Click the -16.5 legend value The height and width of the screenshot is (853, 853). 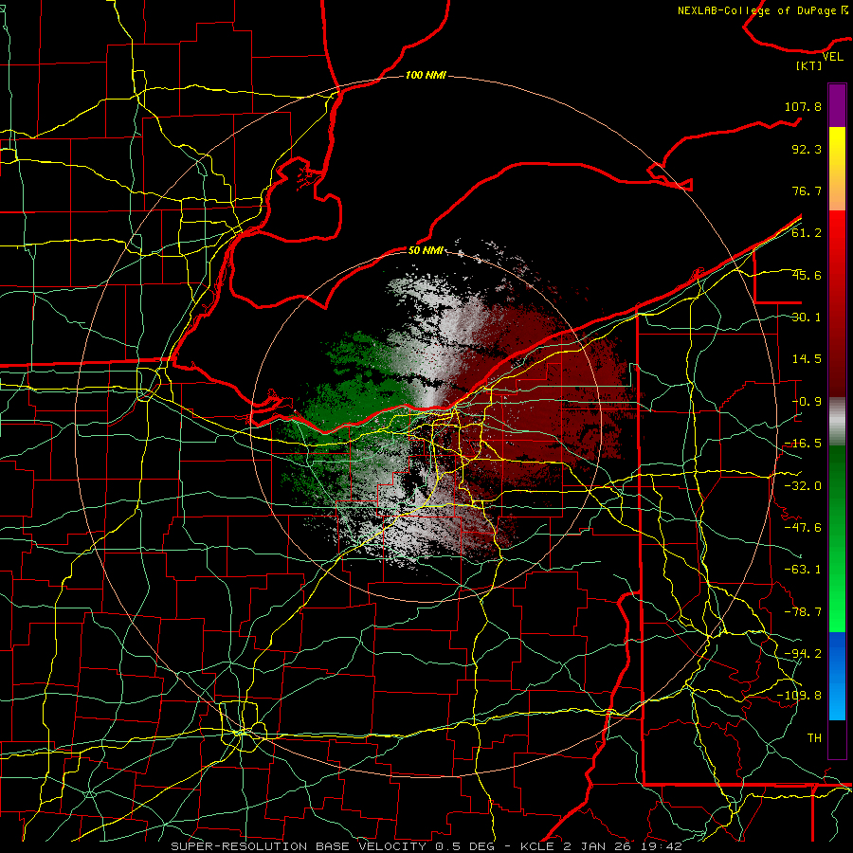click(x=803, y=444)
